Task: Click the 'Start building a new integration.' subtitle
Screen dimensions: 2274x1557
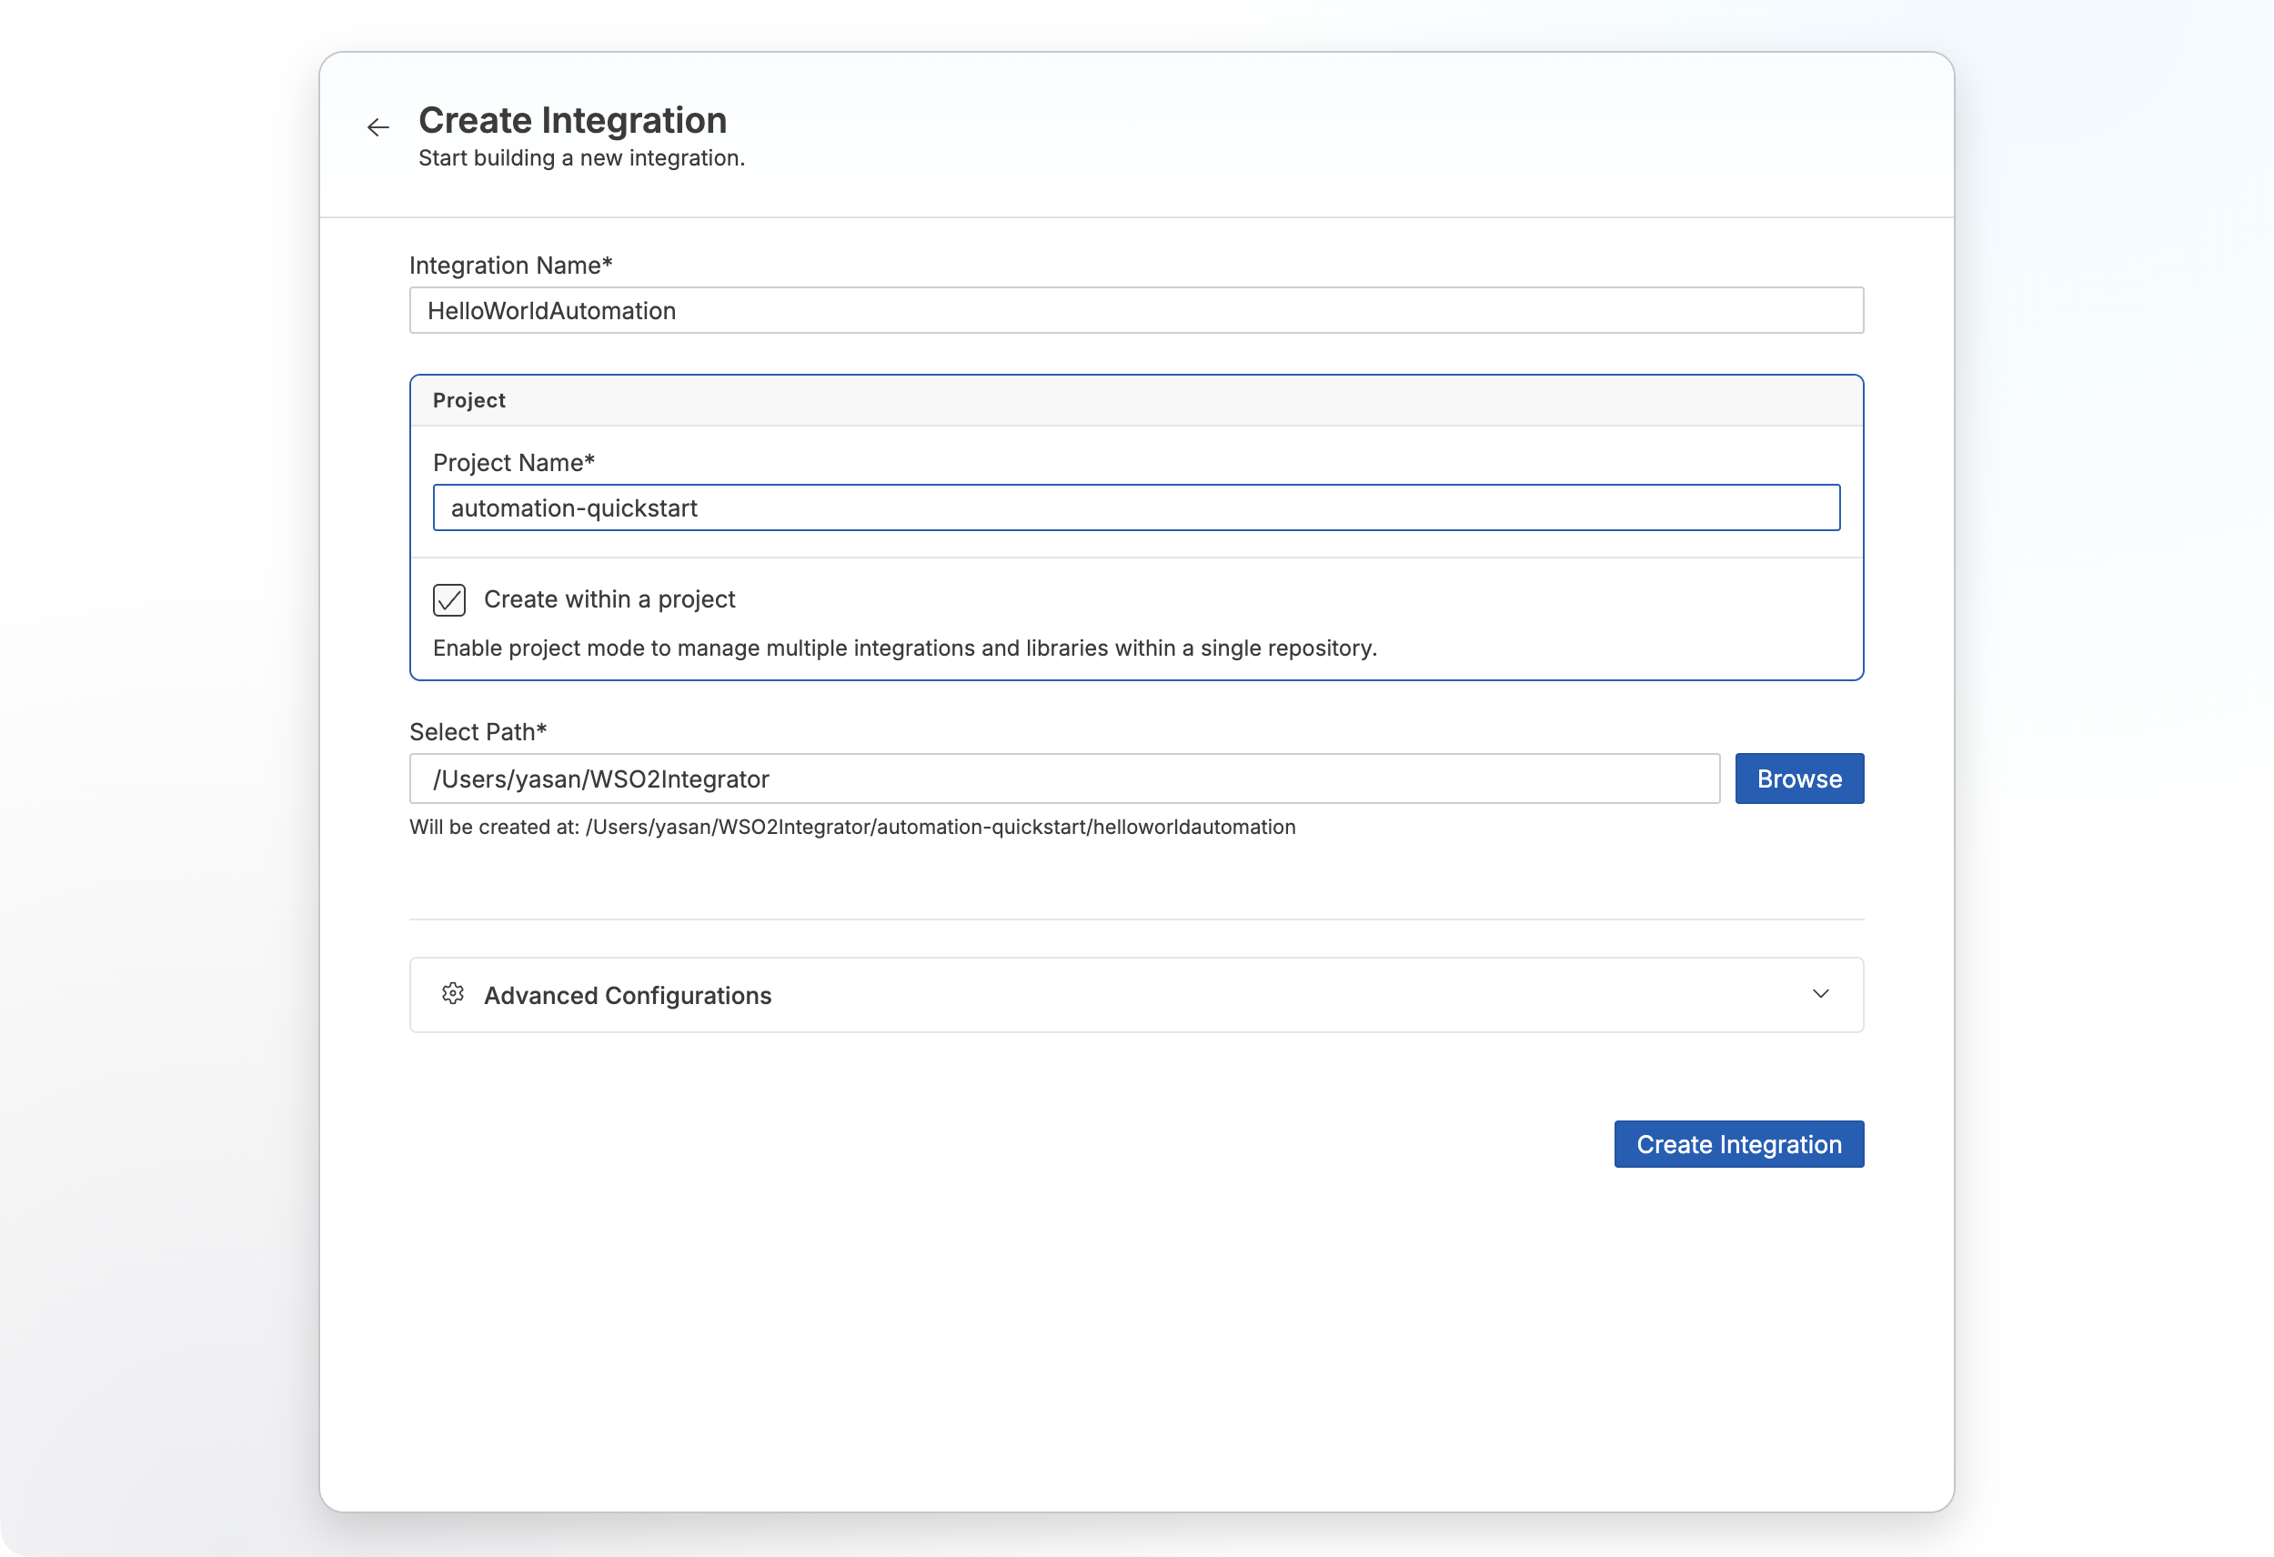Action: pyautogui.click(x=582, y=157)
